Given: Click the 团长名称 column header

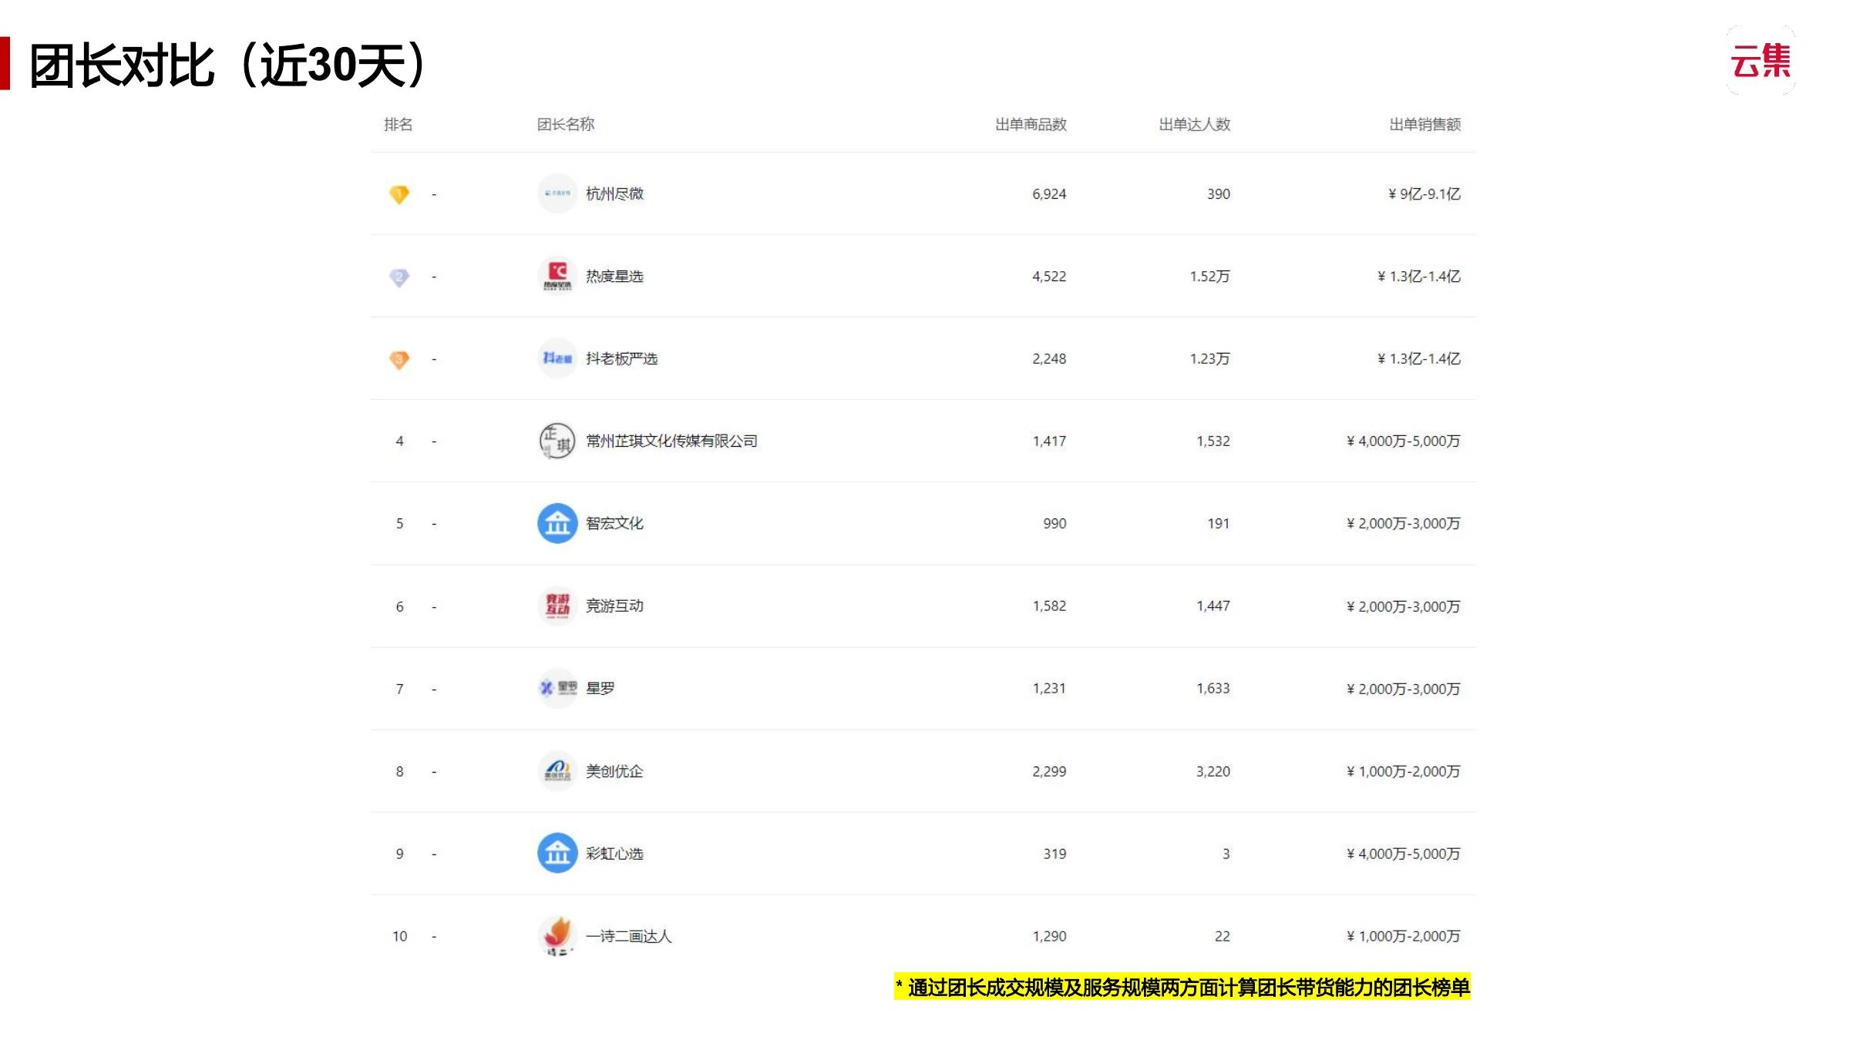Looking at the screenshot, I should click(x=566, y=124).
